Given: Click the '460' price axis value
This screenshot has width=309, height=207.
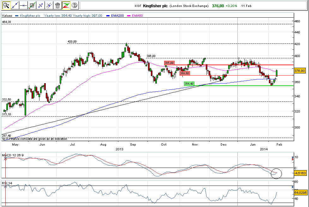Looking at the screenshot, I should pos(297,21).
